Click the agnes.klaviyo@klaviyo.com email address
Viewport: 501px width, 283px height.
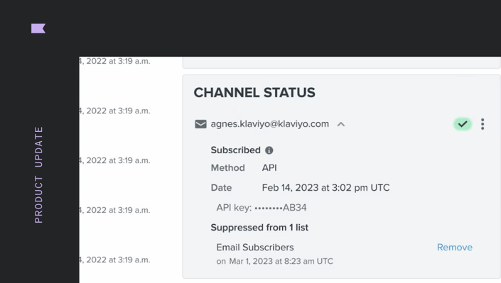(269, 124)
